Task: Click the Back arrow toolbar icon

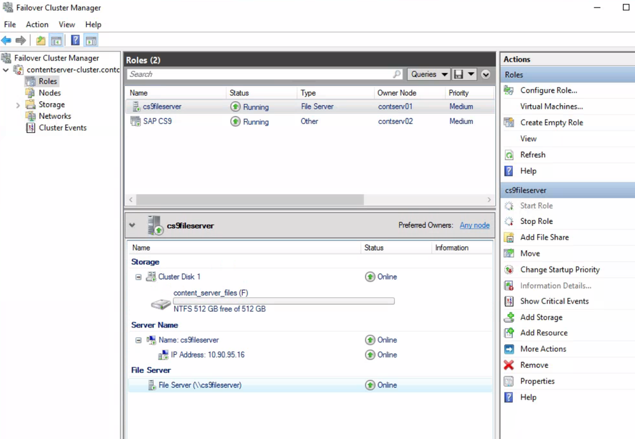Action: 6,40
